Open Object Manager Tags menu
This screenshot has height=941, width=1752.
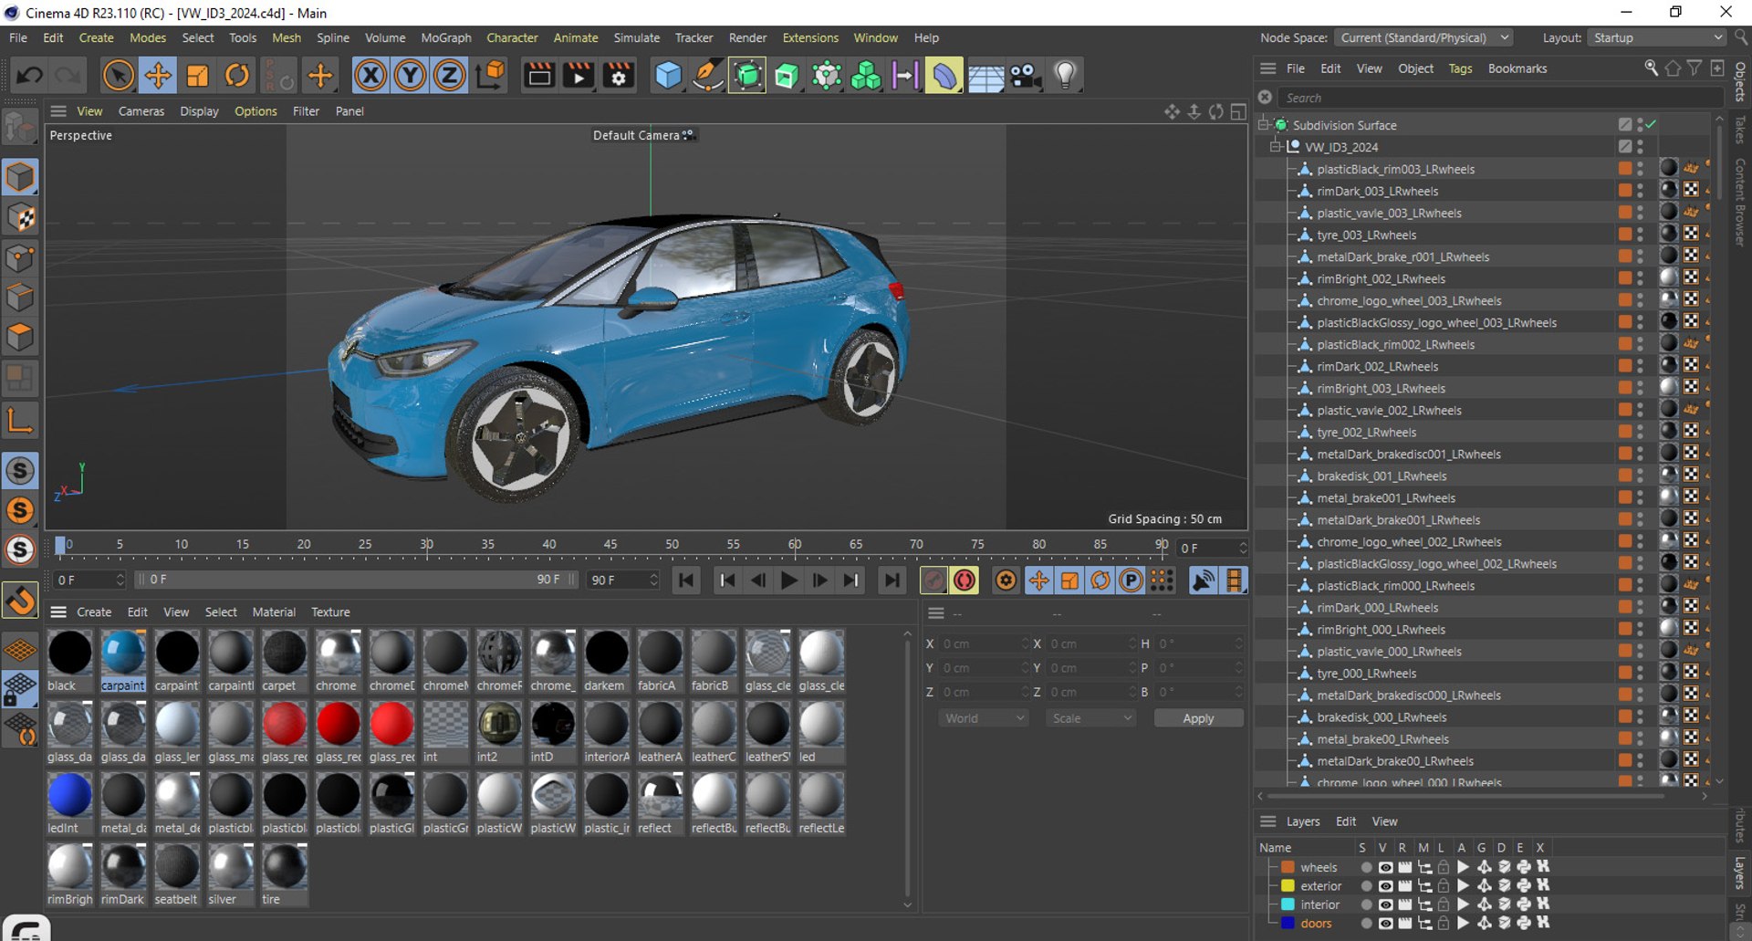(1460, 68)
